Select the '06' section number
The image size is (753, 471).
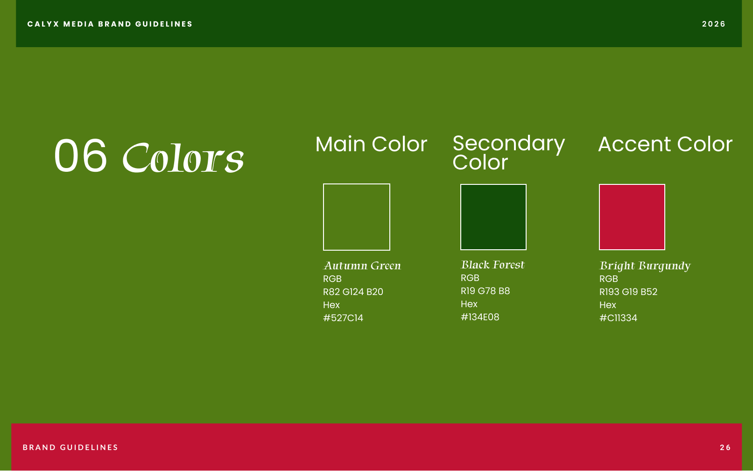(x=81, y=156)
